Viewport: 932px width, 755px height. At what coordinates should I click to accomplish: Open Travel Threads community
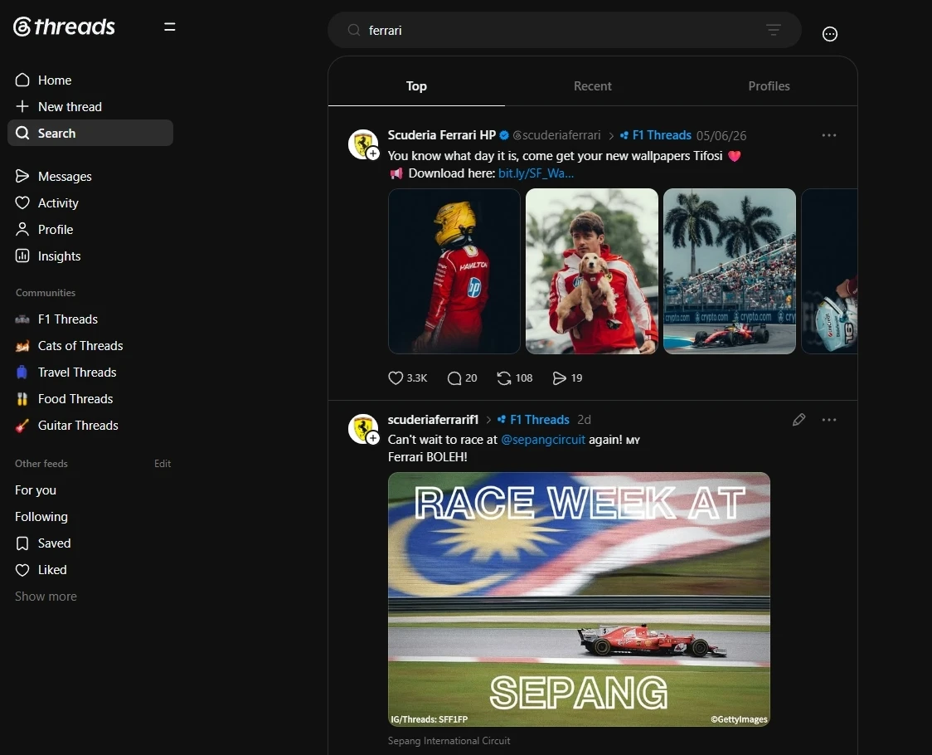90,372
